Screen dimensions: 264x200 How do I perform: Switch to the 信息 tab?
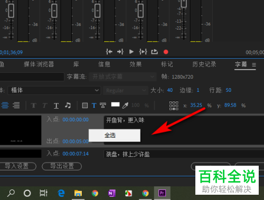[104, 64]
